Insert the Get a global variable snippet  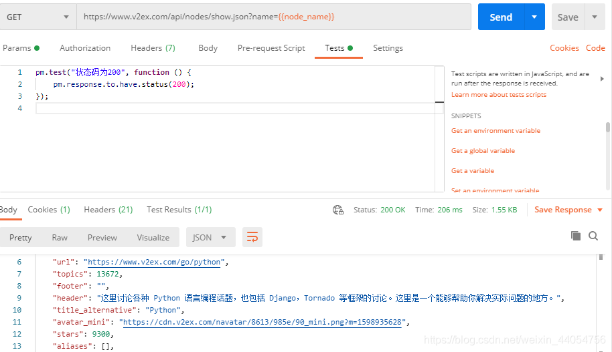pos(483,151)
